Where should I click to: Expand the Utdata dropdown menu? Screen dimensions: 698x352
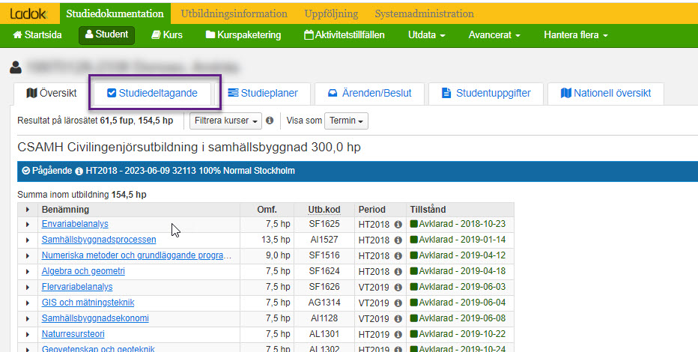pyautogui.click(x=426, y=34)
